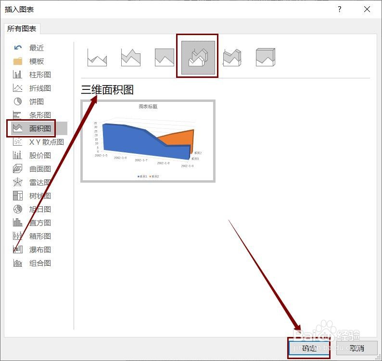The image size is (382, 361).
Task: Click the 折线图 category label
Action: point(40,88)
